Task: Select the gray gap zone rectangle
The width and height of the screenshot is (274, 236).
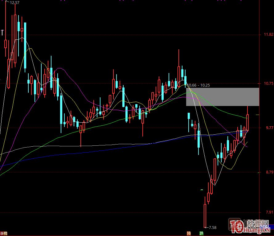Action: 222,97
